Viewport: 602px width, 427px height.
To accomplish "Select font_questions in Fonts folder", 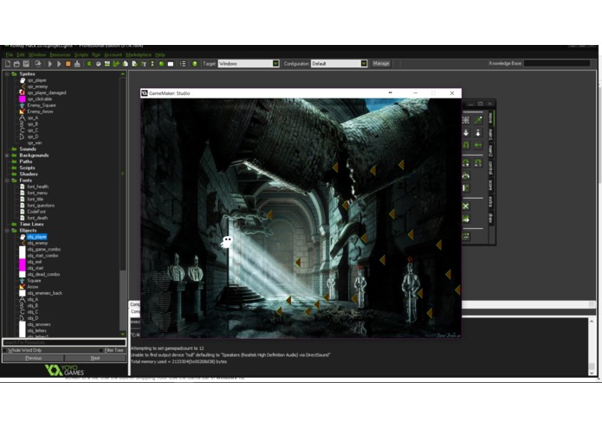I will 41,206.
